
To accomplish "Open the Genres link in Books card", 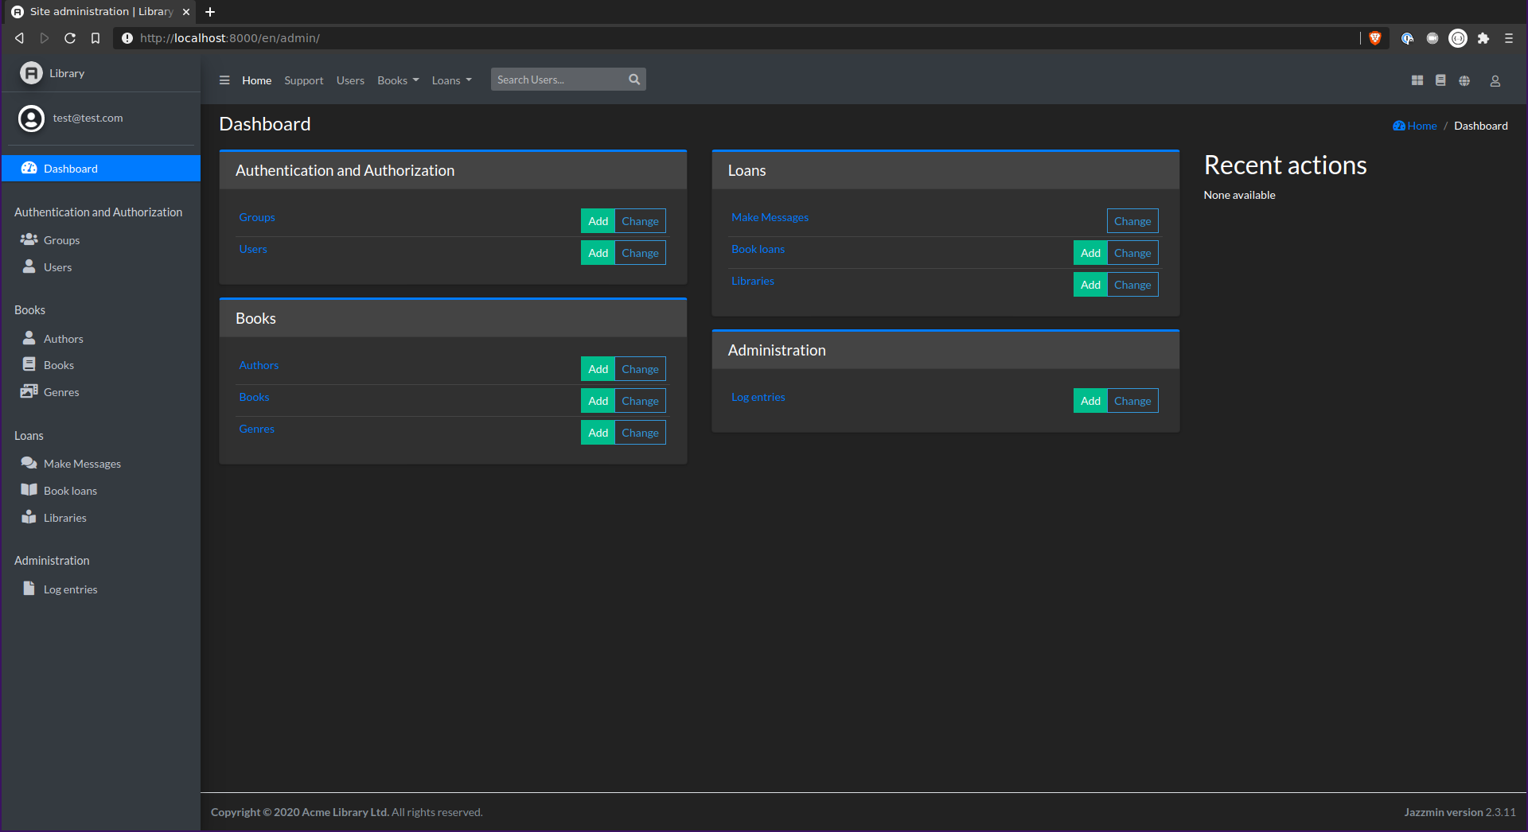I will point(256,429).
